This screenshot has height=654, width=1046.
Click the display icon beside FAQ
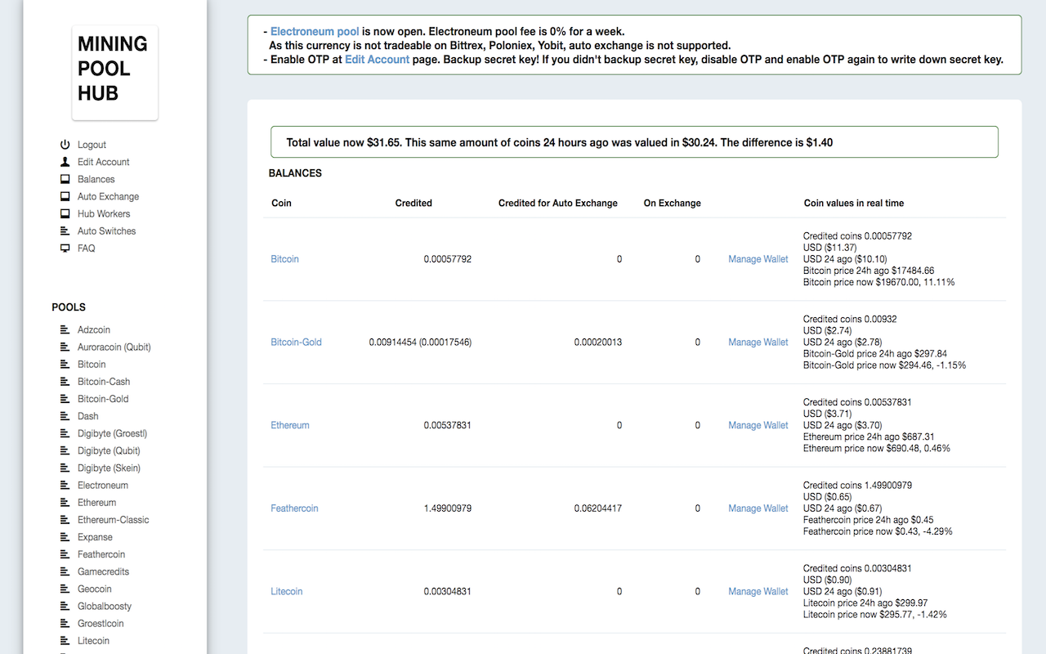click(65, 249)
